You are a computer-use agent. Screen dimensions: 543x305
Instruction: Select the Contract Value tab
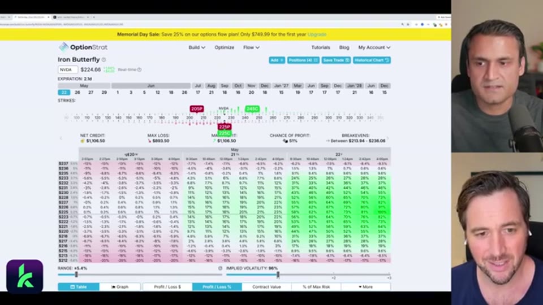click(266, 287)
